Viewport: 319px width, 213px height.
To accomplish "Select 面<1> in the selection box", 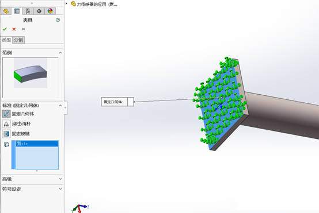I will [x=37, y=144].
